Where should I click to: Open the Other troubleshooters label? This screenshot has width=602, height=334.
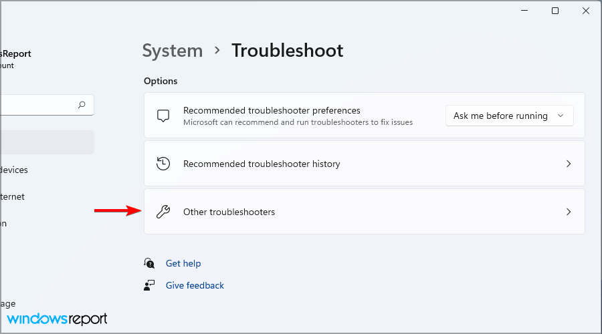point(229,212)
